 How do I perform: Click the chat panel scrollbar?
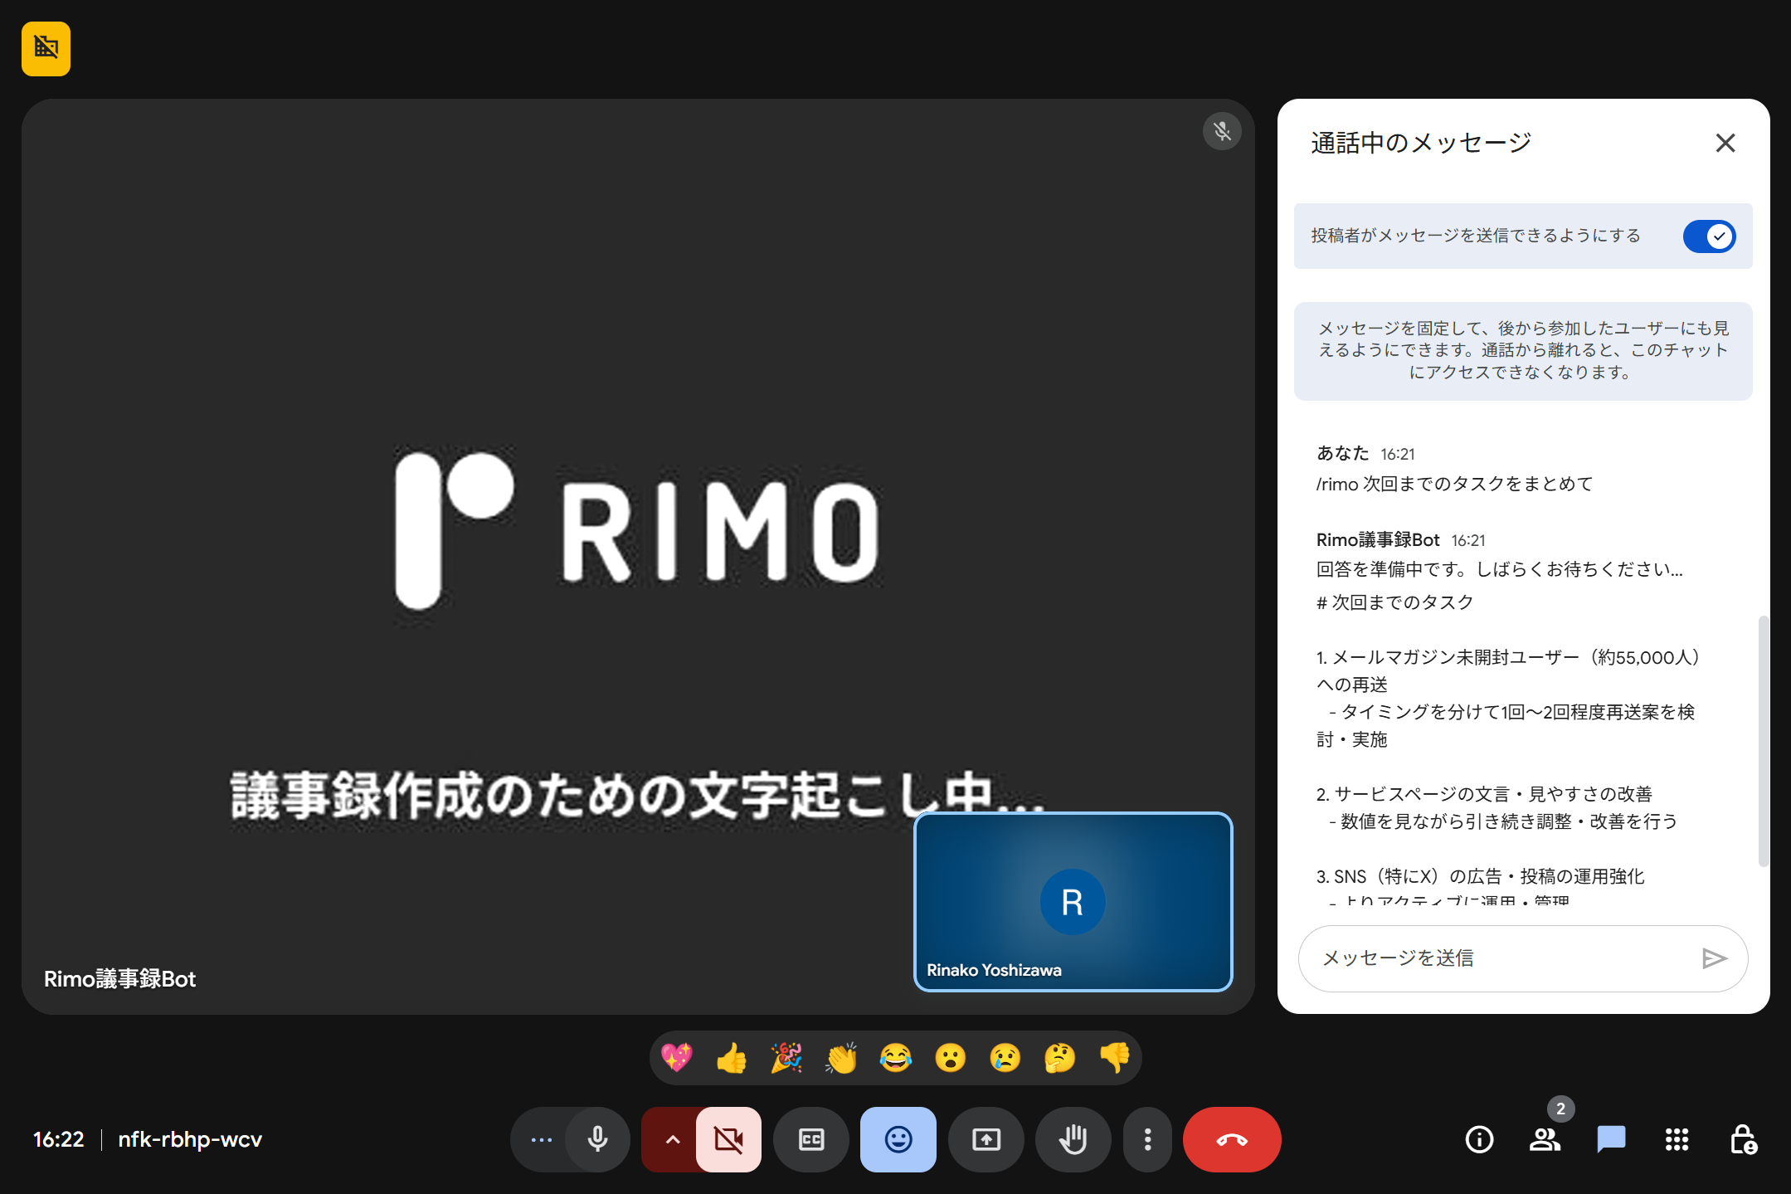(1763, 740)
